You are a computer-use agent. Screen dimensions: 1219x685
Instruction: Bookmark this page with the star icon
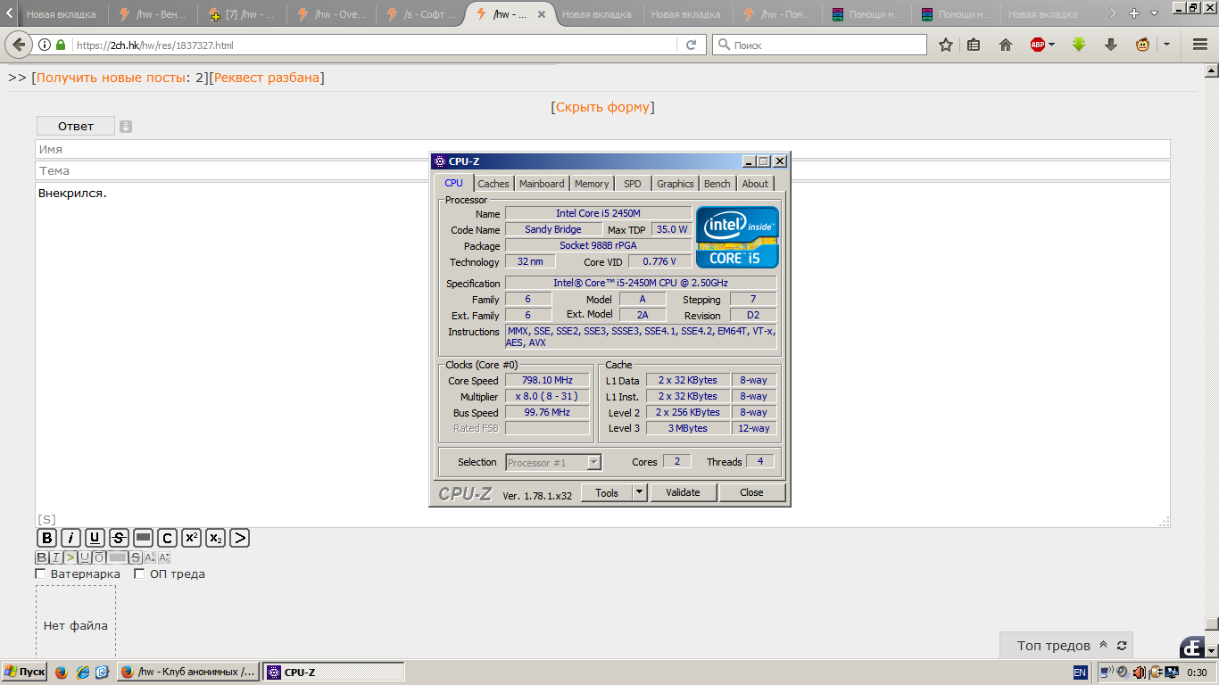point(946,45)
